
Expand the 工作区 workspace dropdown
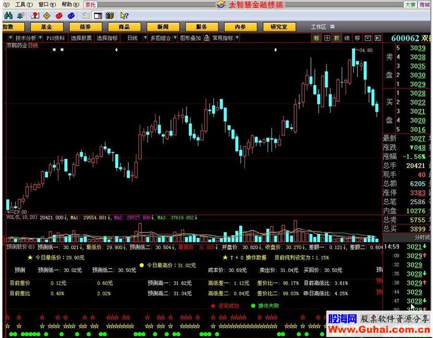coord(333,26)
